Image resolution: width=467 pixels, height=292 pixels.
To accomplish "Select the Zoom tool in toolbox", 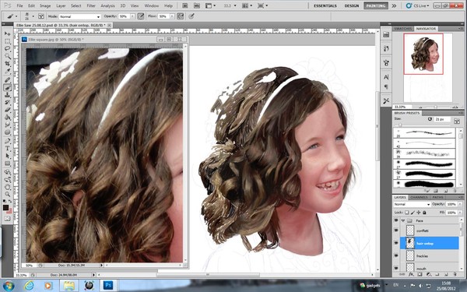I will pos(7,194).
